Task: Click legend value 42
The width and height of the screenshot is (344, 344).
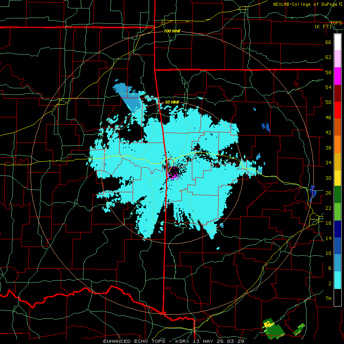Action: 328,133
